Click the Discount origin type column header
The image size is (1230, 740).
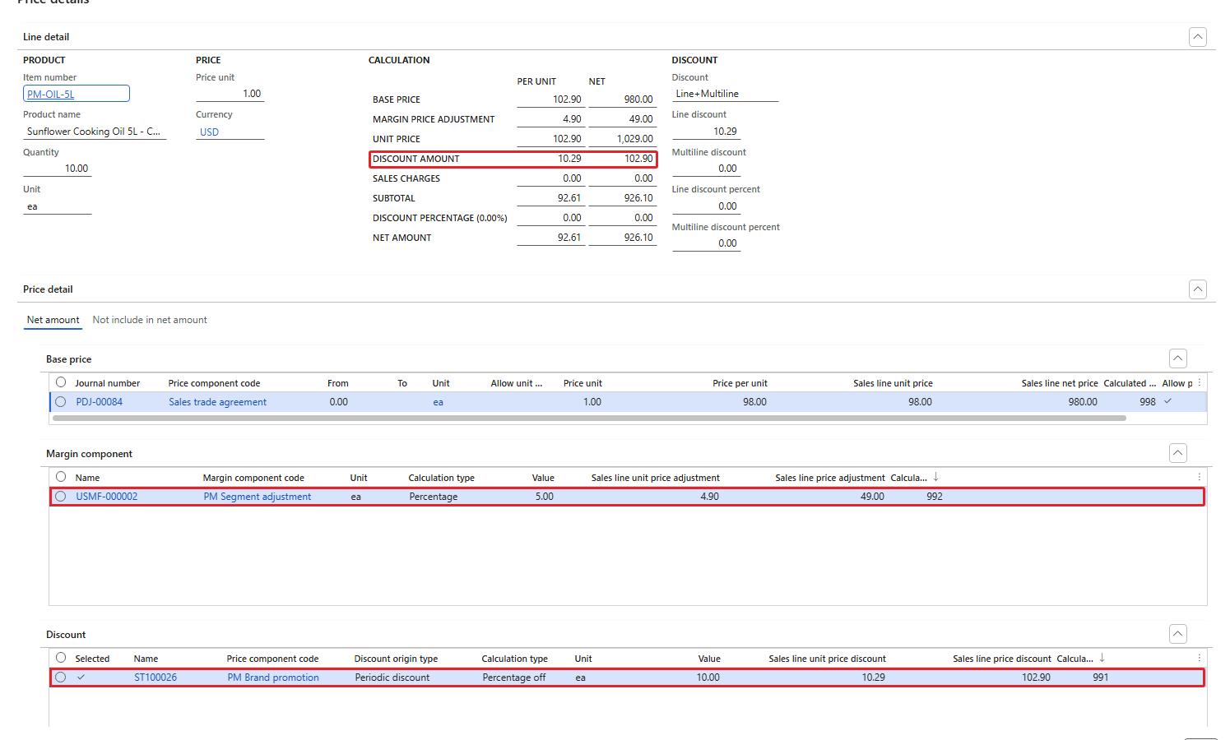pos(396,659)
